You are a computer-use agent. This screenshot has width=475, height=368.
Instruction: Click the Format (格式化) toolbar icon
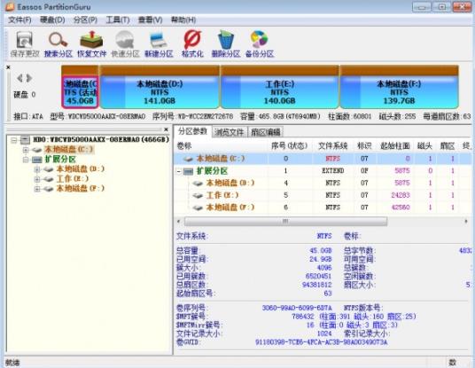point(192,44)
